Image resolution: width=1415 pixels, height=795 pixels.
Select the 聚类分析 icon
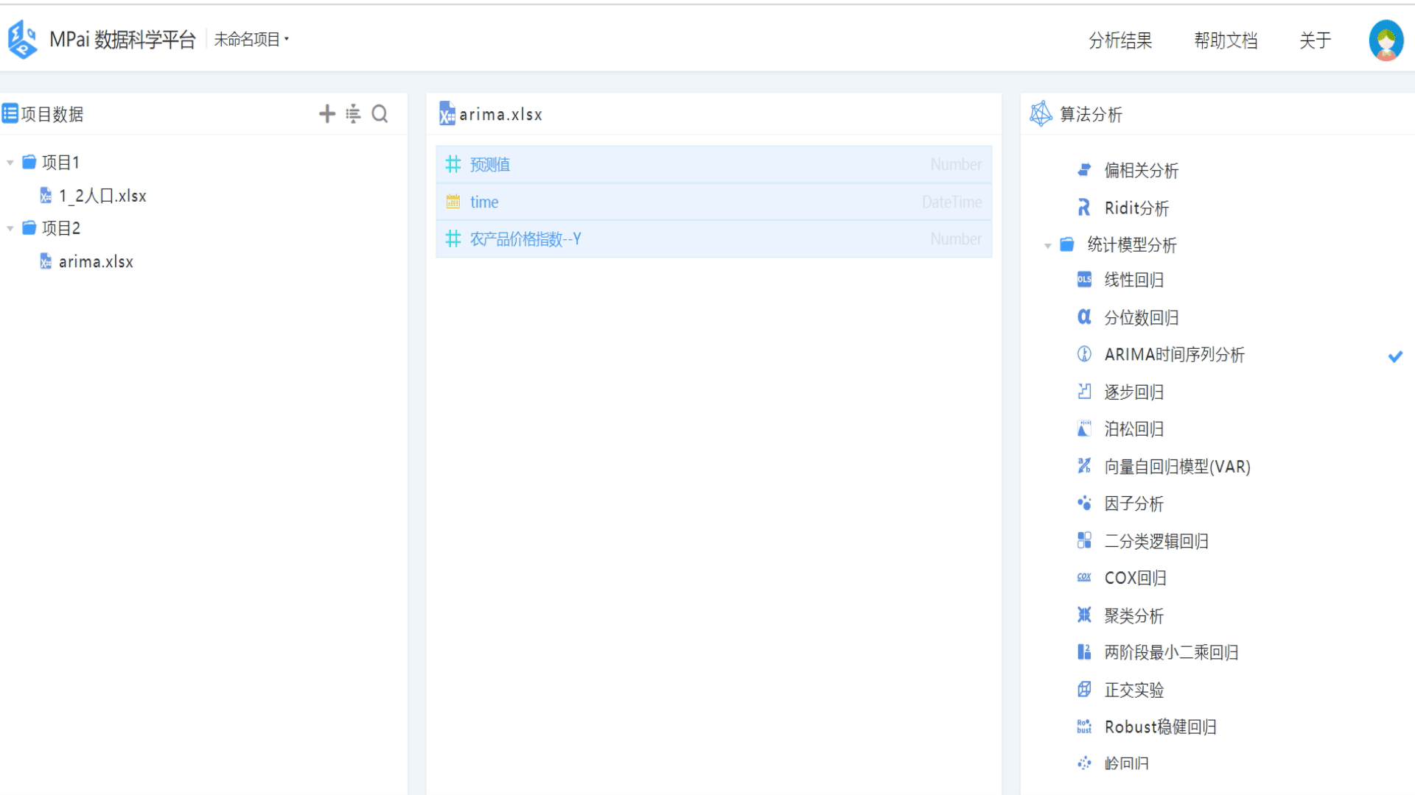click(x=1084, y=615)
